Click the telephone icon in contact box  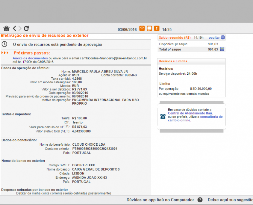[163, 117]
